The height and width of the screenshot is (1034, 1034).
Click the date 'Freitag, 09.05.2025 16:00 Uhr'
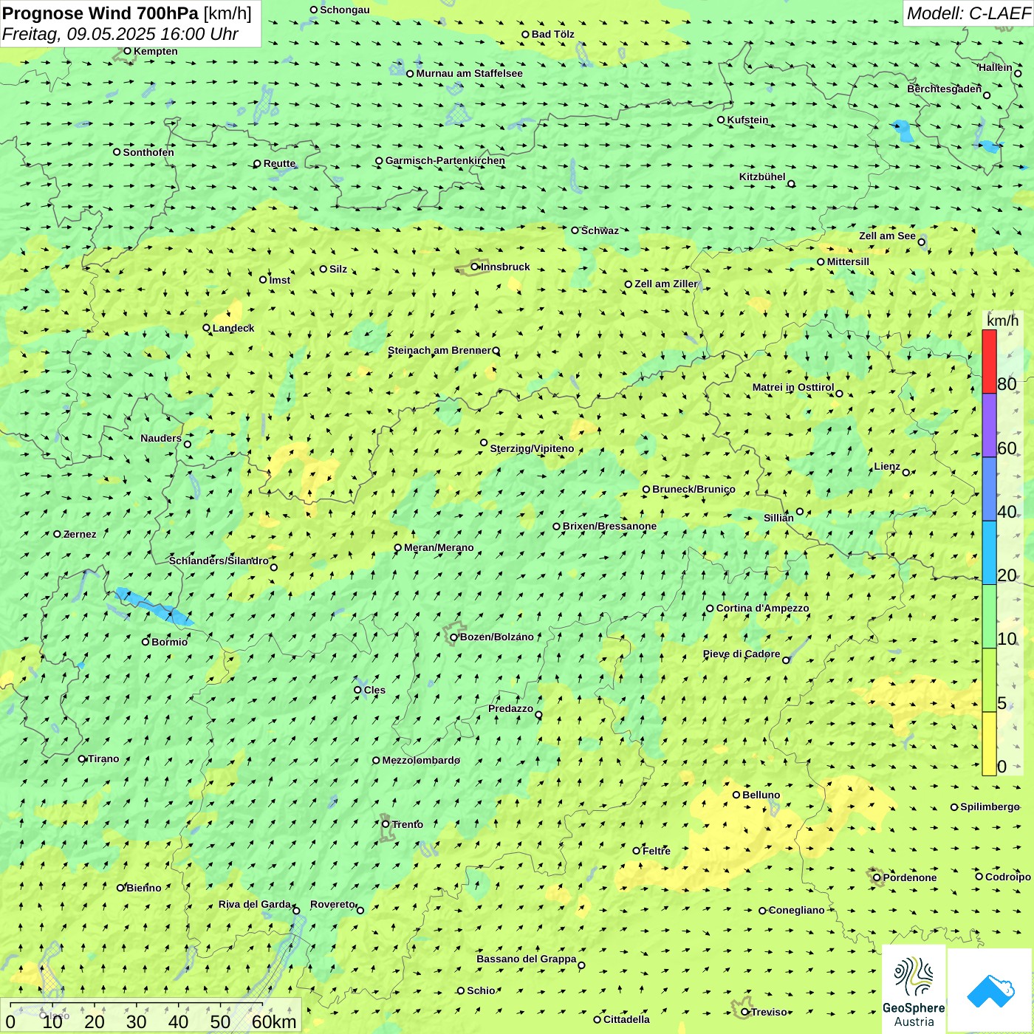120,34
